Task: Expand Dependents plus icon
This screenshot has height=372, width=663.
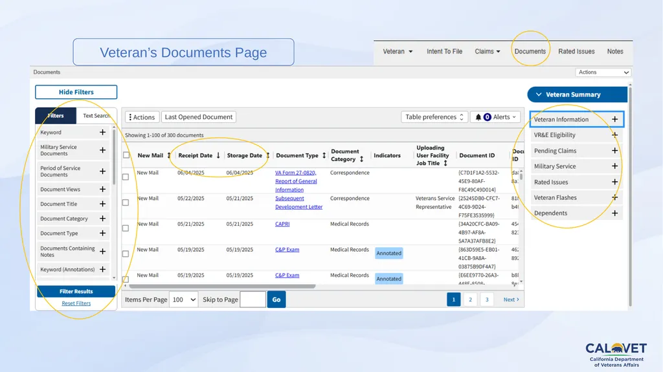Action: 615,213
